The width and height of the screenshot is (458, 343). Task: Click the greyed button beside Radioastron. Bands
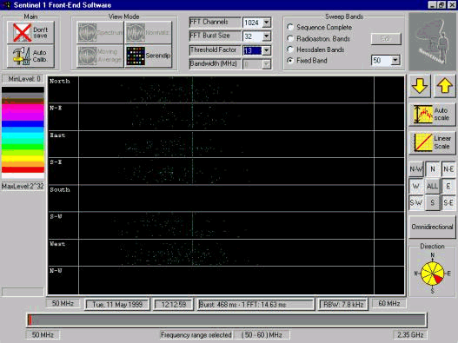click(x=386, y=38)
